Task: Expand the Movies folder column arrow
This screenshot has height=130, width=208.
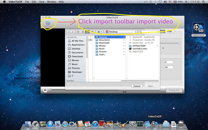Action: tap(124, 46)
